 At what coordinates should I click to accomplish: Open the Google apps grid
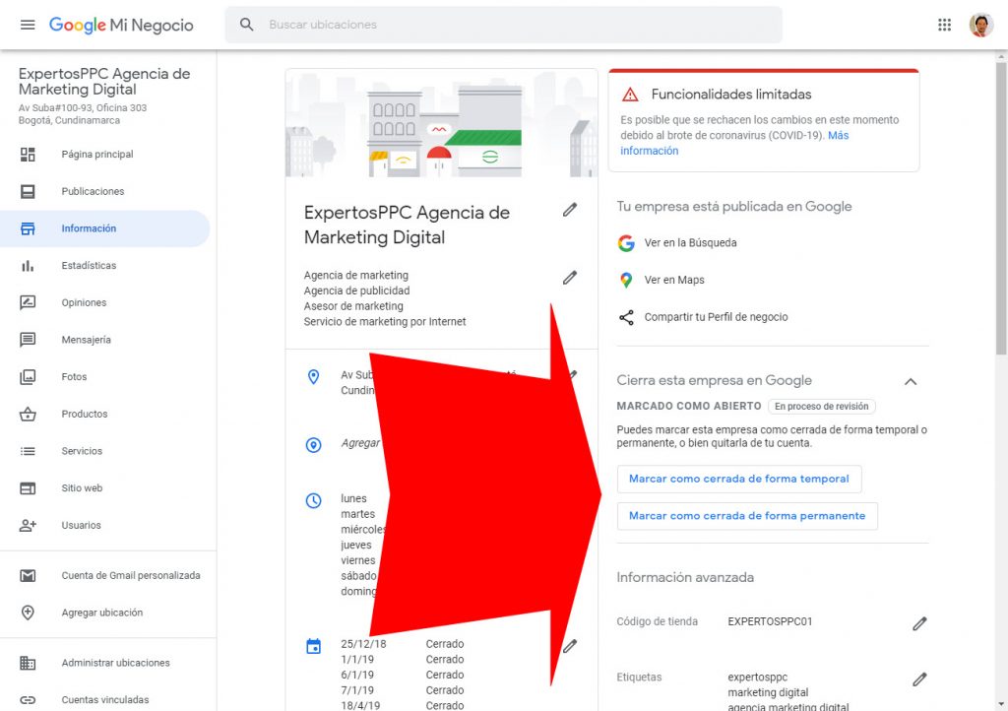pyautogui.click(x=944, y=24)
